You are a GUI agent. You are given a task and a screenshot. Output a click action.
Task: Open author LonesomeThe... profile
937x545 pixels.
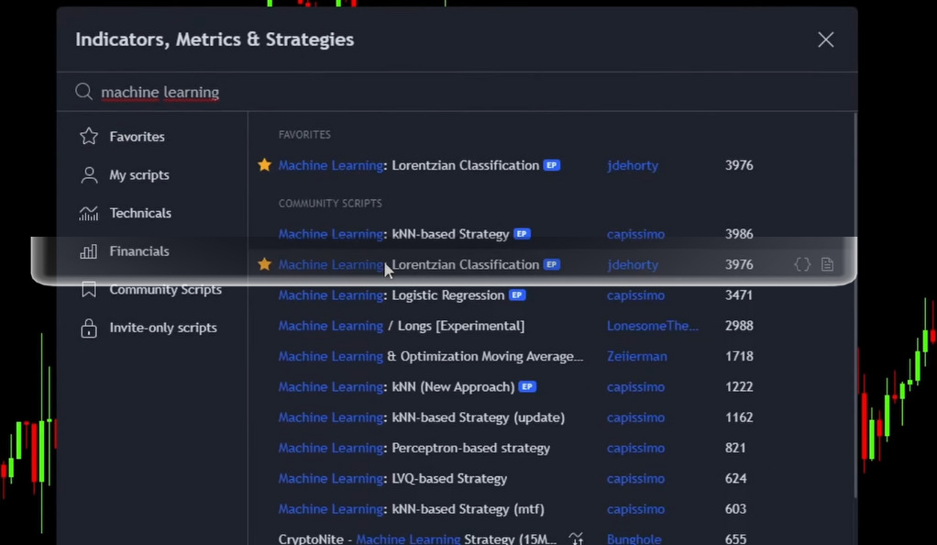tap(652, 326)
